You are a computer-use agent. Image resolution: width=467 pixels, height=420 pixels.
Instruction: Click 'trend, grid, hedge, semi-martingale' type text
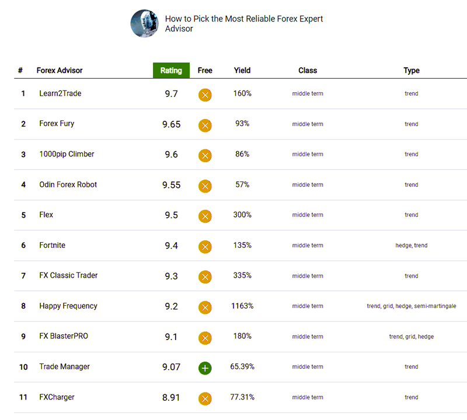[x=412, y=306]
